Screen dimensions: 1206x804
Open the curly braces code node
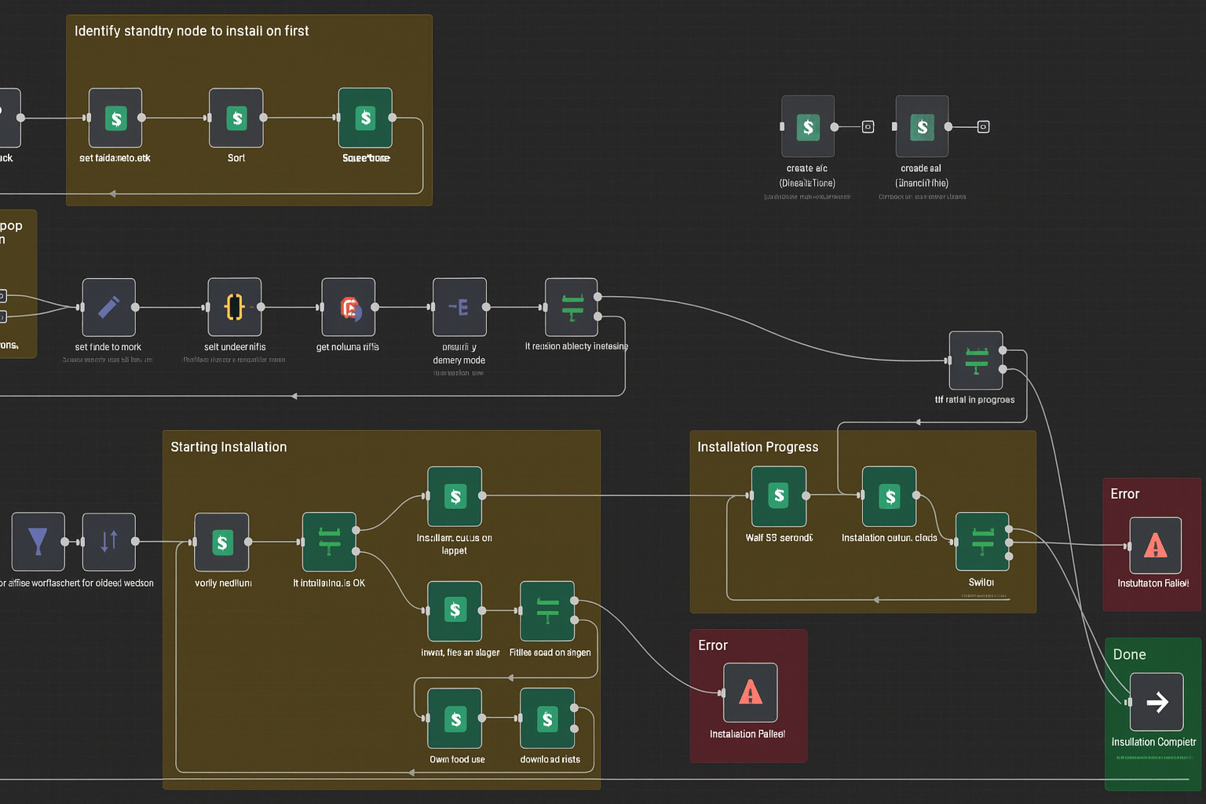[x=235, y=307]
